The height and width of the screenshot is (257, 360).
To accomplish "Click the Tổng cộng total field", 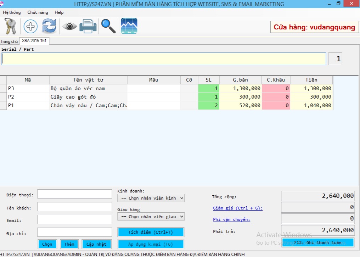I will point(318,196).
